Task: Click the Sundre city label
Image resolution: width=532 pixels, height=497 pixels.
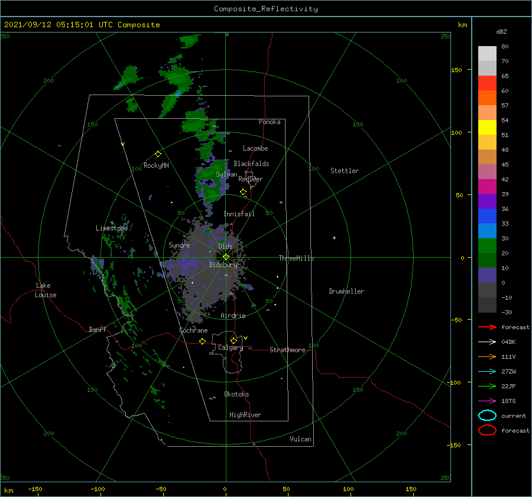Action: [x=179, y=245]
